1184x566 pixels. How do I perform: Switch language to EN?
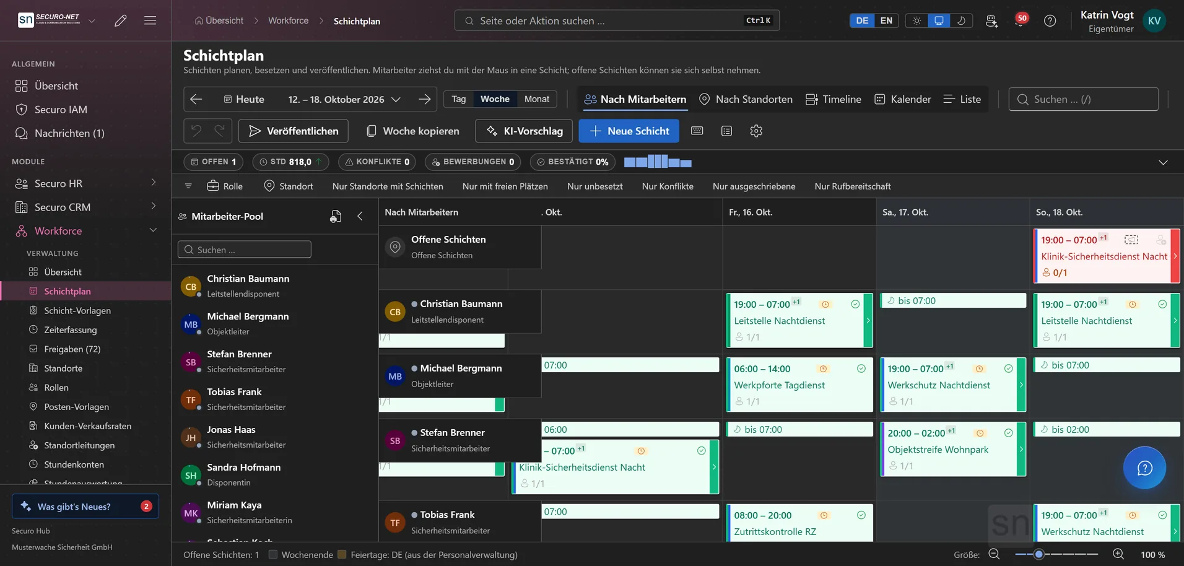[886, 20]
